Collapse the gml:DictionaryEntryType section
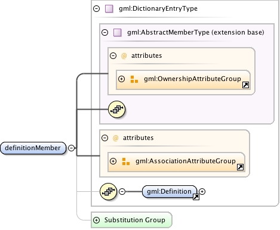 tap(97, 9)
